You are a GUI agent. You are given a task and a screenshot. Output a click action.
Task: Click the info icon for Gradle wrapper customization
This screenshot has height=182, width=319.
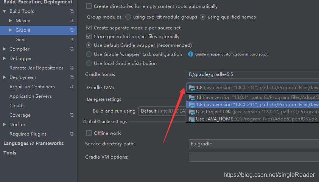pos(191,54)
